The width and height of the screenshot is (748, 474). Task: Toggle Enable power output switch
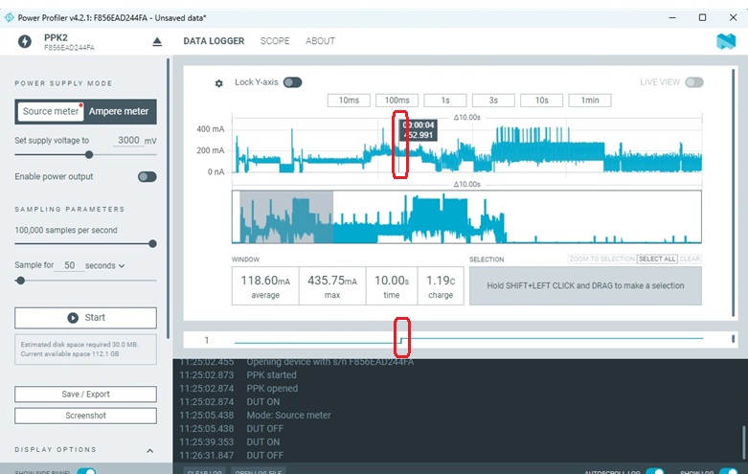pyautogui.click(x=147, y=177)
